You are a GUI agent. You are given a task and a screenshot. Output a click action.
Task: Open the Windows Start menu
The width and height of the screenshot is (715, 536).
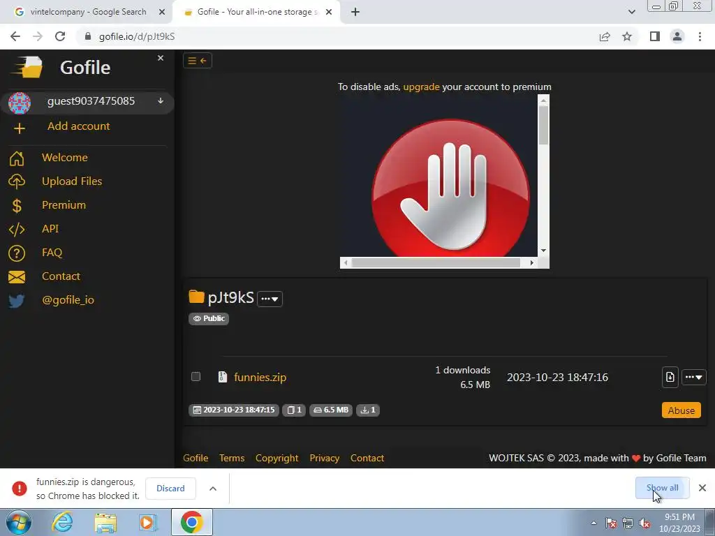[19, 522]
